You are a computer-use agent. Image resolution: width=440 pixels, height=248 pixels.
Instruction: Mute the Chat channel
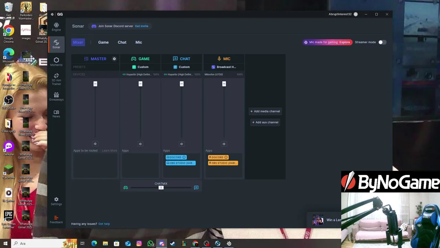[x=181, y=144]
